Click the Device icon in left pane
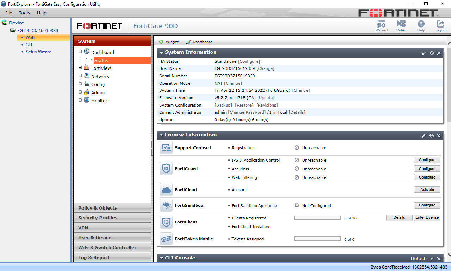Image resolution: width=451 pixels, height=271 pixels. (4, 23)
